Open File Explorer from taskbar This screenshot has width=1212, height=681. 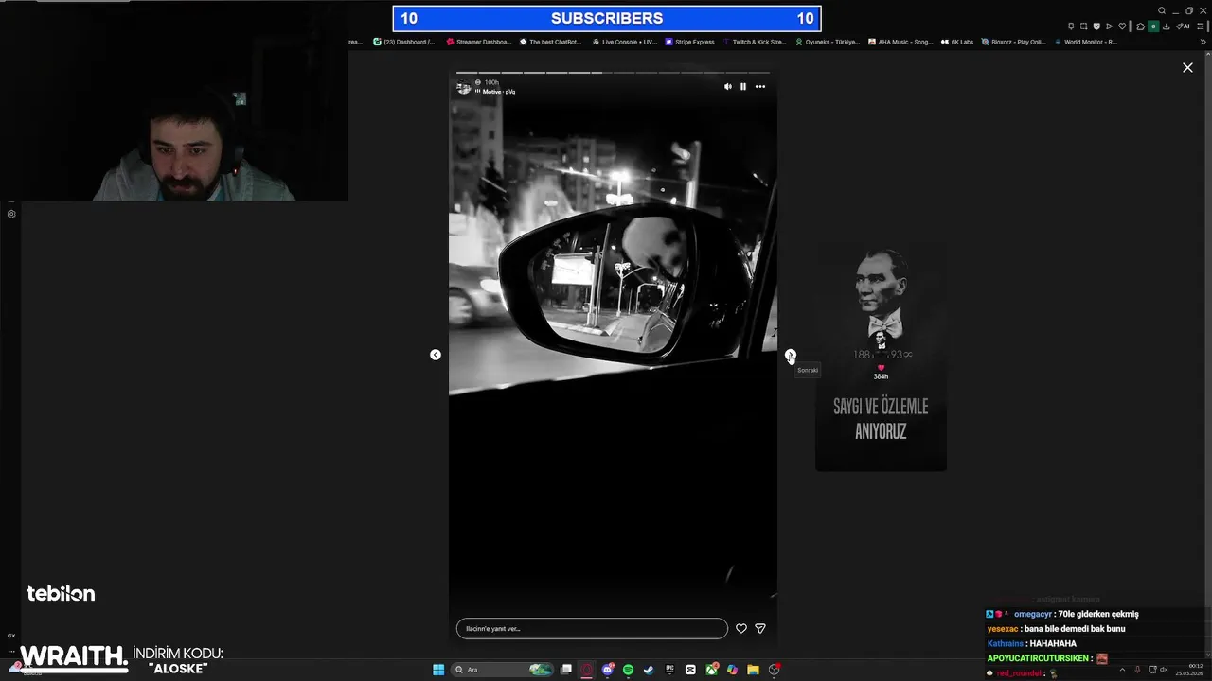[753, 670]
